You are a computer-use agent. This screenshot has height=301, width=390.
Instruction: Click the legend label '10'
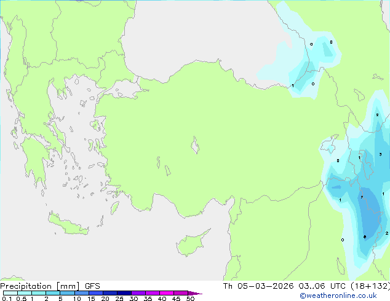77,299
